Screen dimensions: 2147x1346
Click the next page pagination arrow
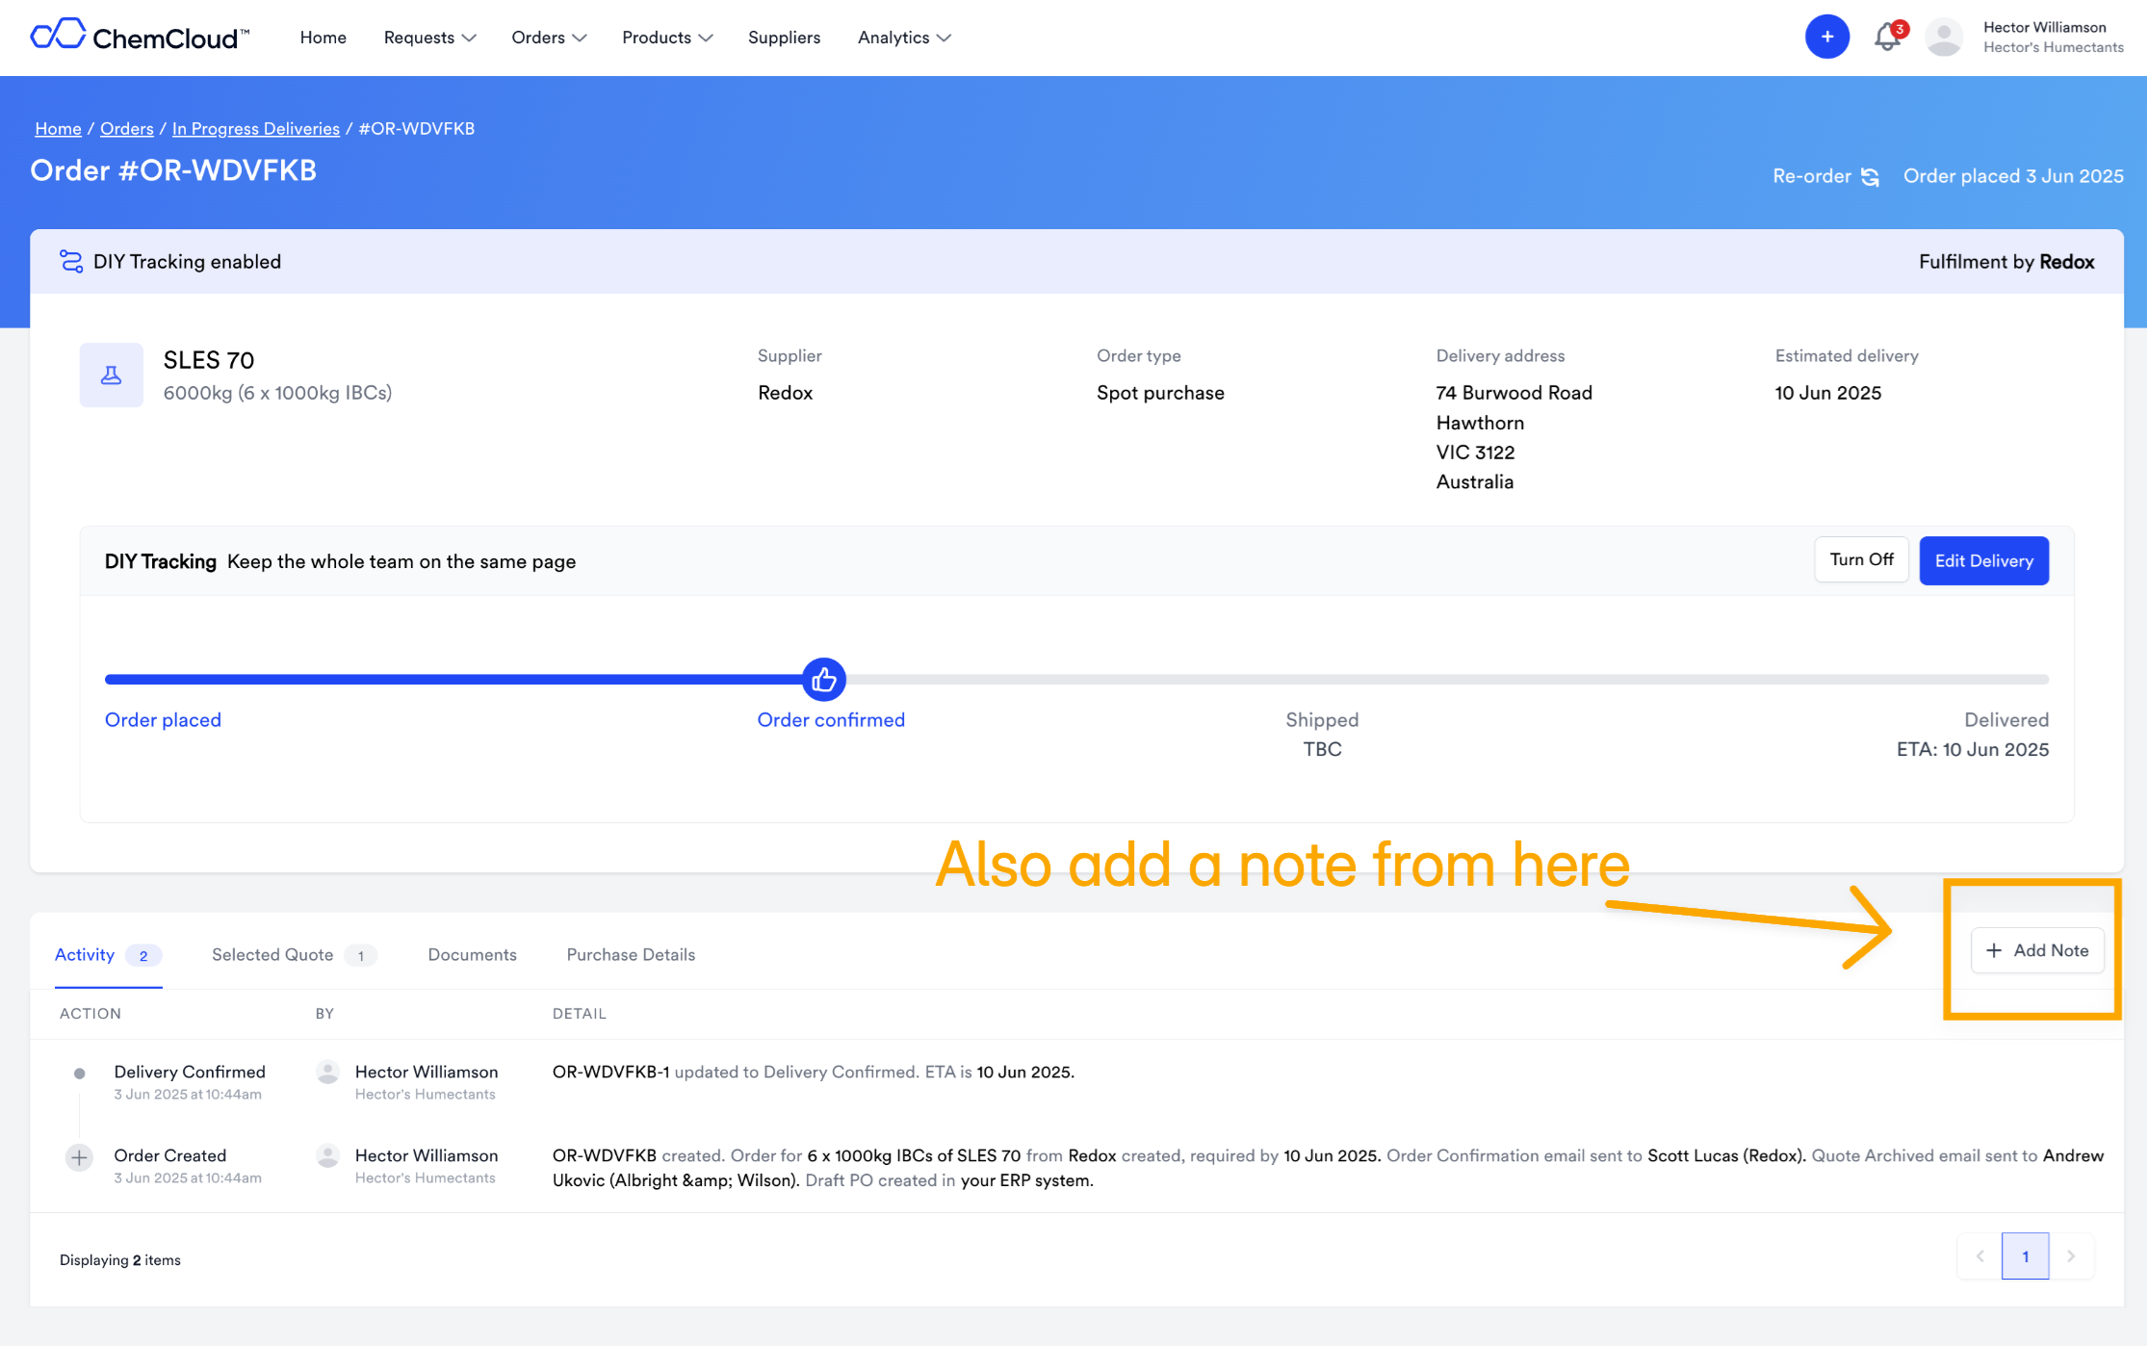2071,1256
